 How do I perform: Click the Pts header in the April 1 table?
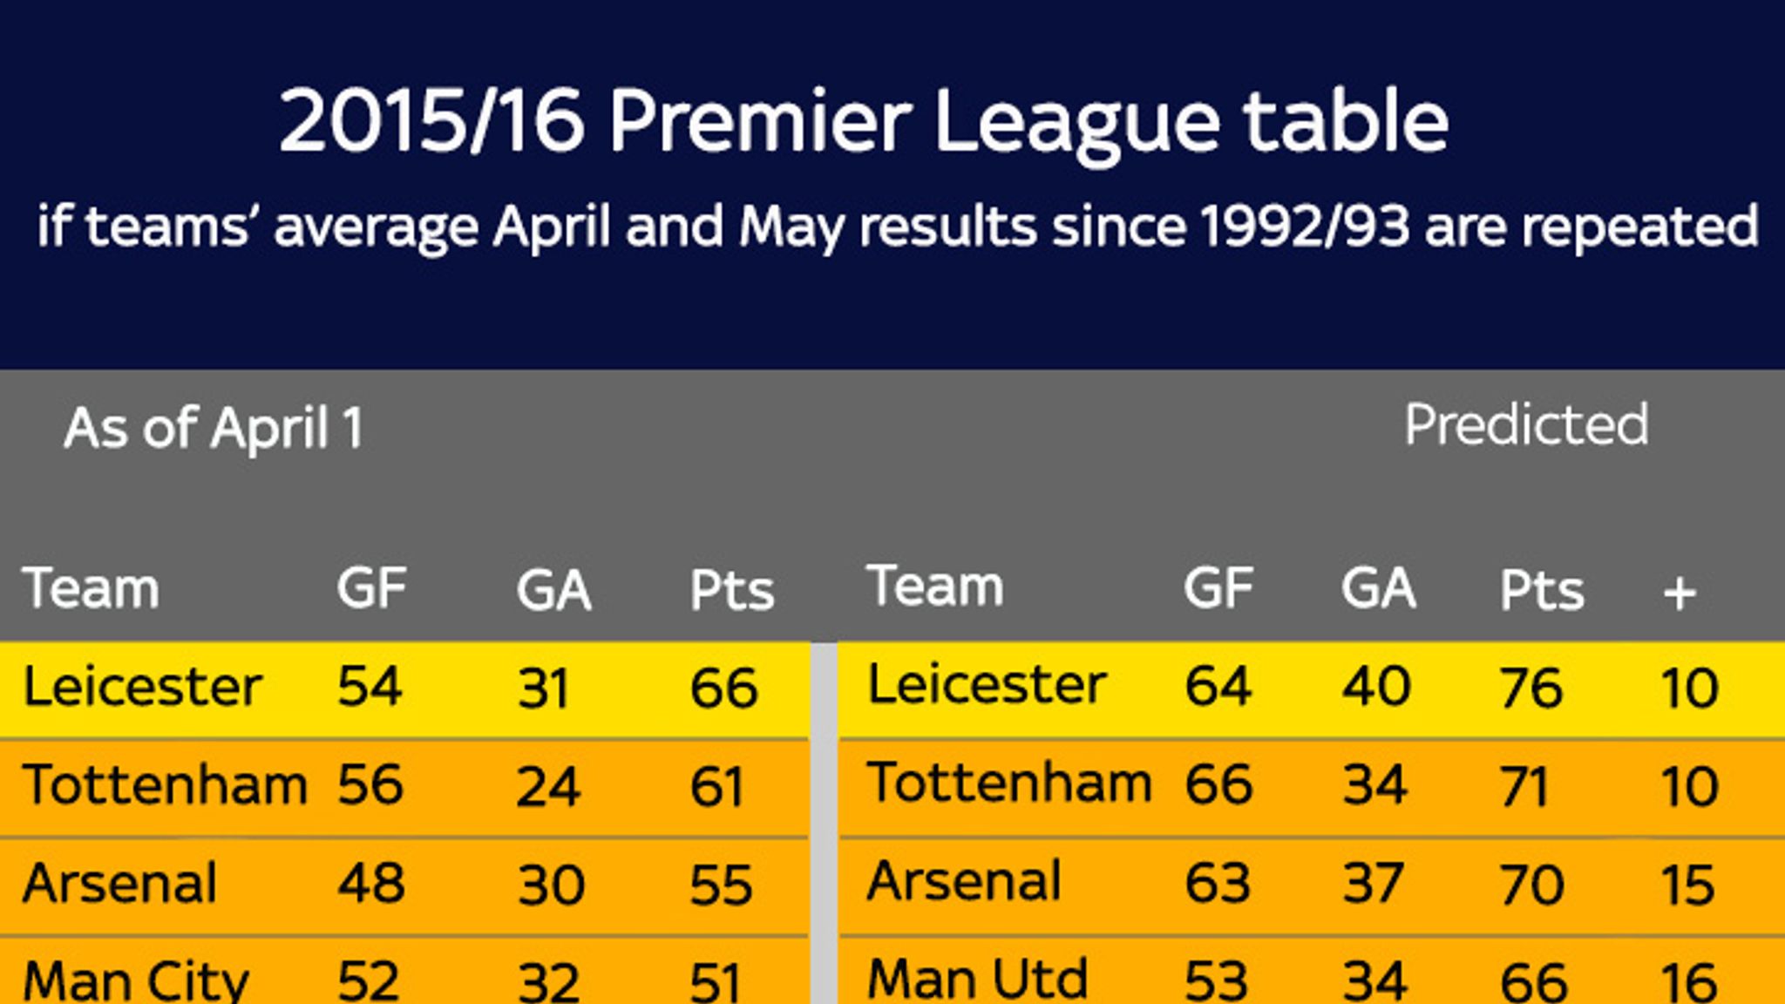[x=731, y=590]
